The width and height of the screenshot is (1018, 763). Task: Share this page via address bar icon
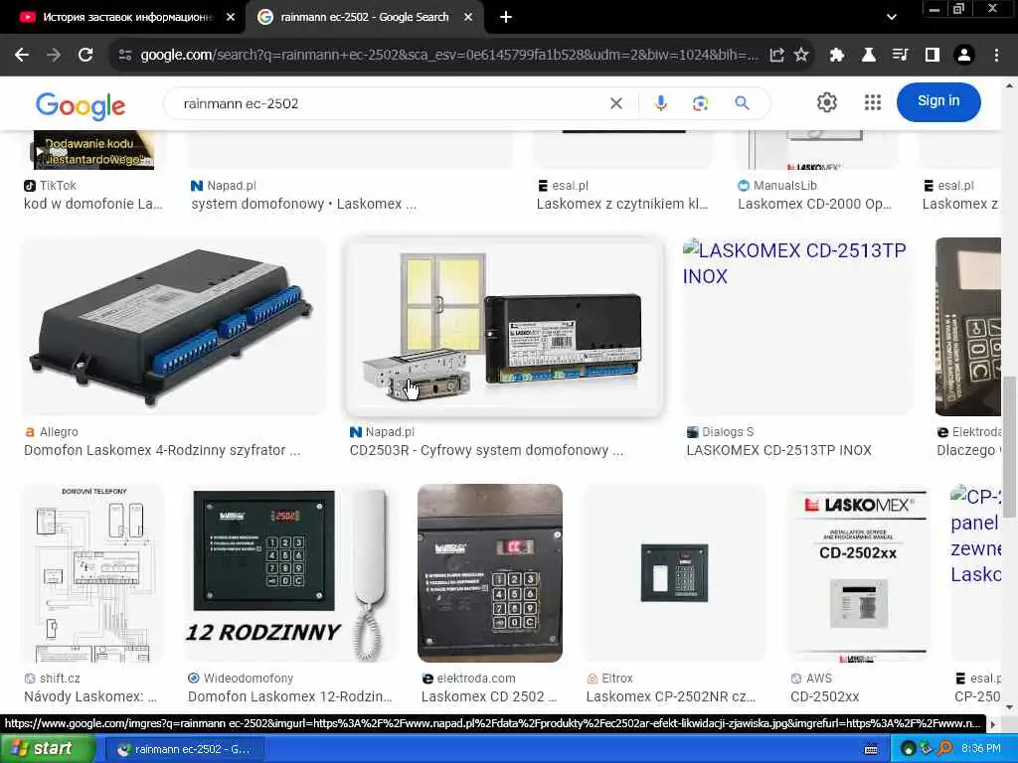click(776, 56)
